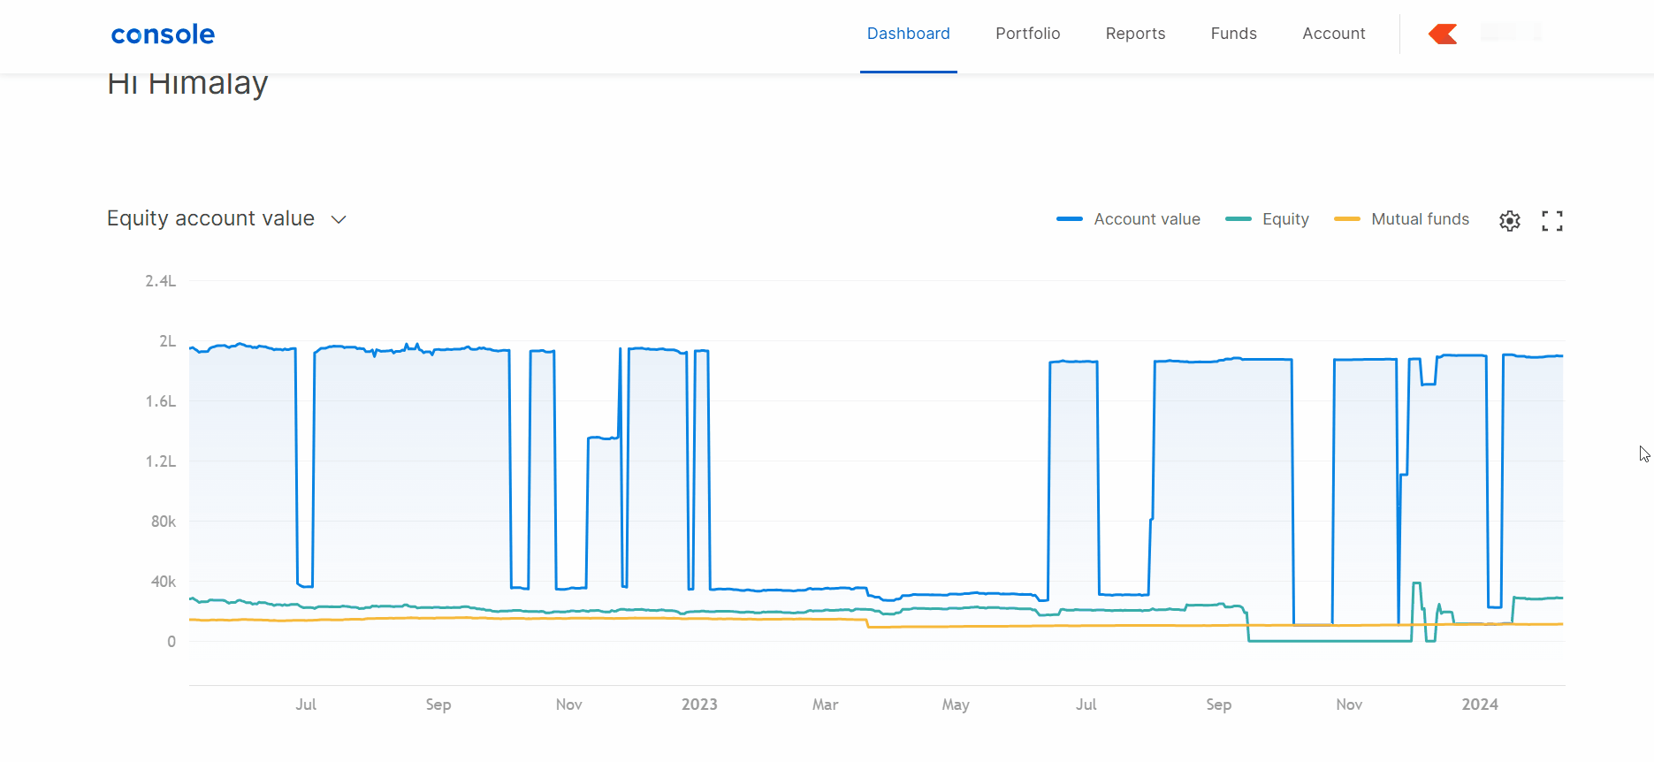Click the 80k y-axis label

[164, 522]
